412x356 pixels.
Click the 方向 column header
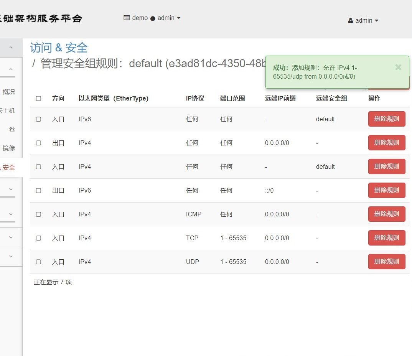click(x=58, y=98)
